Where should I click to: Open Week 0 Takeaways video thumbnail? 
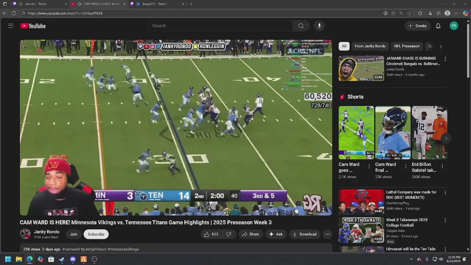click(361, 230)
